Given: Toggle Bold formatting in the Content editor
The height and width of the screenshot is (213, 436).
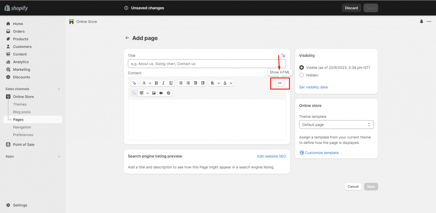Looking at the screenshot, I should [x=156, y=83].
